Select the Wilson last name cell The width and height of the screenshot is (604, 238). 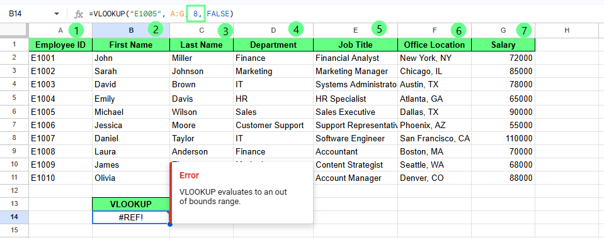pyautogui.click(x=202, y=112)
